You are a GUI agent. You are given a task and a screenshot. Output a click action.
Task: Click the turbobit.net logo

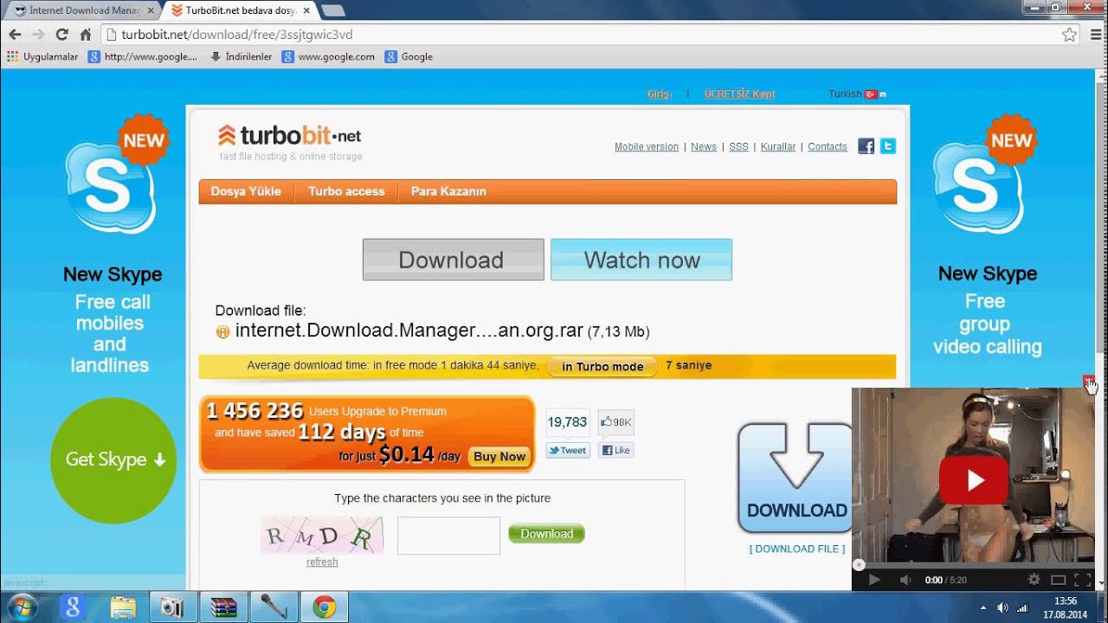pyautogui.click(x=289, y=136)
